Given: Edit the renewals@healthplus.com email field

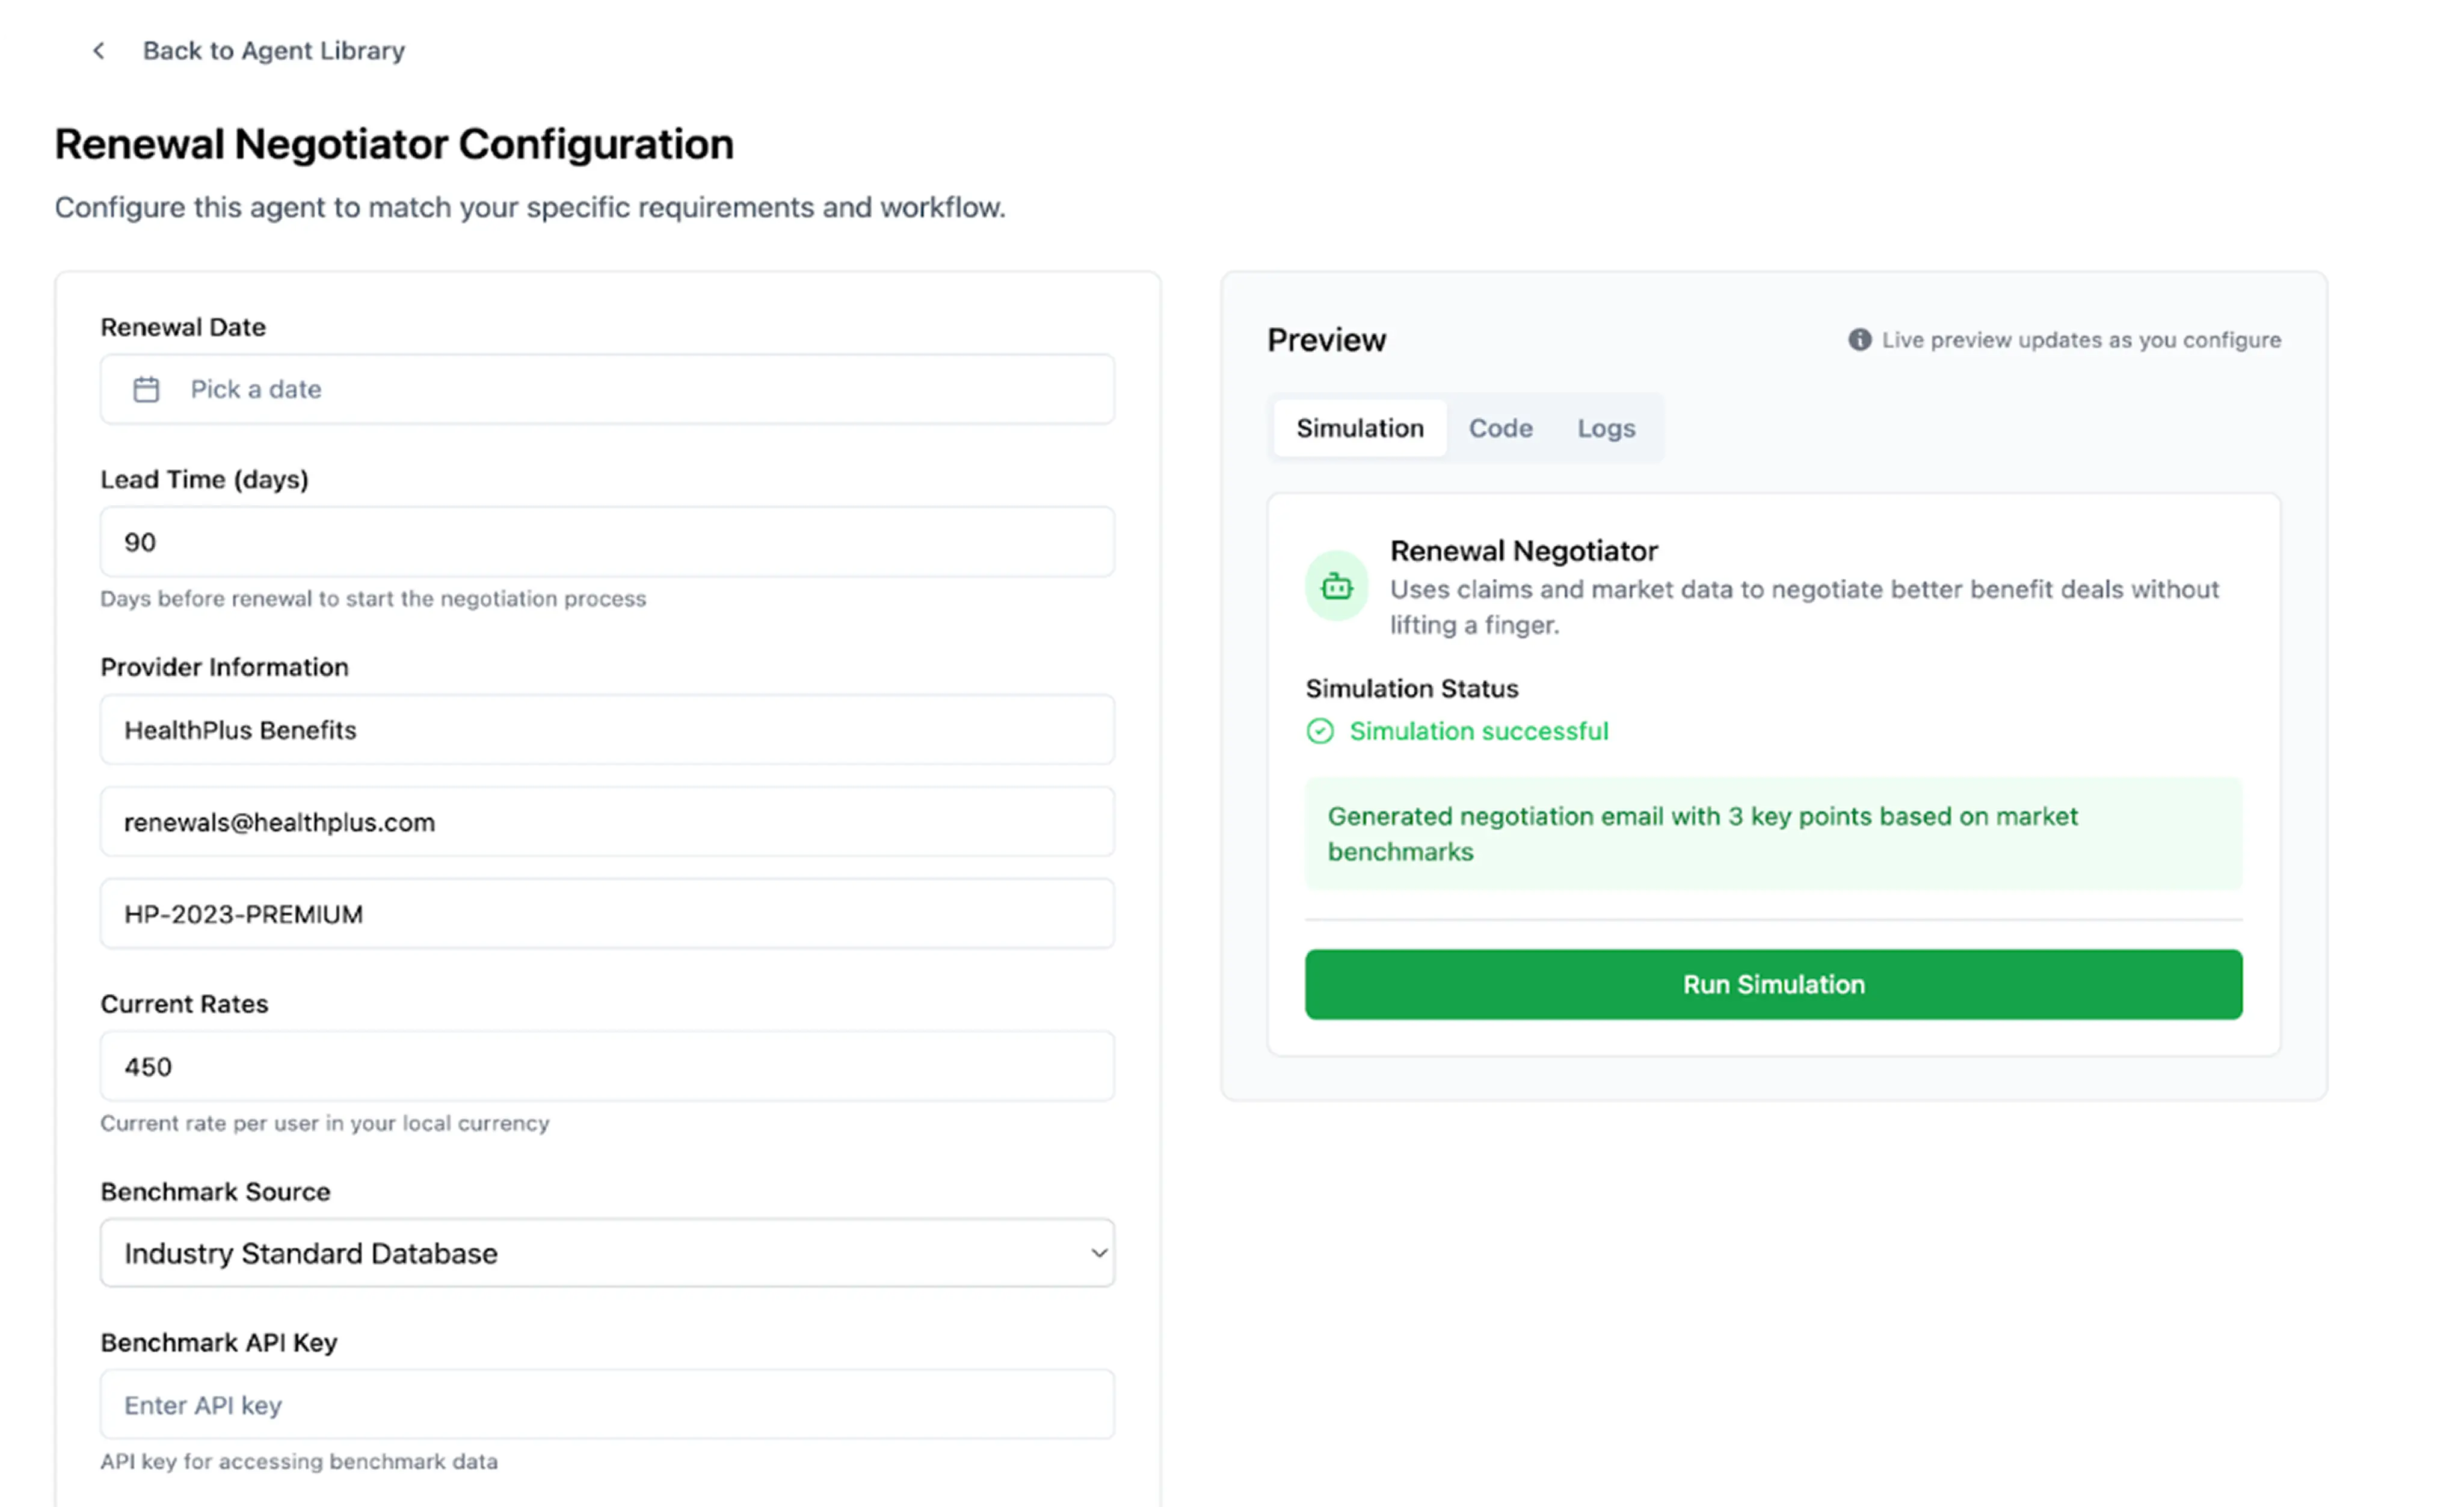Looking at the screenshot, I should (606, 822).
